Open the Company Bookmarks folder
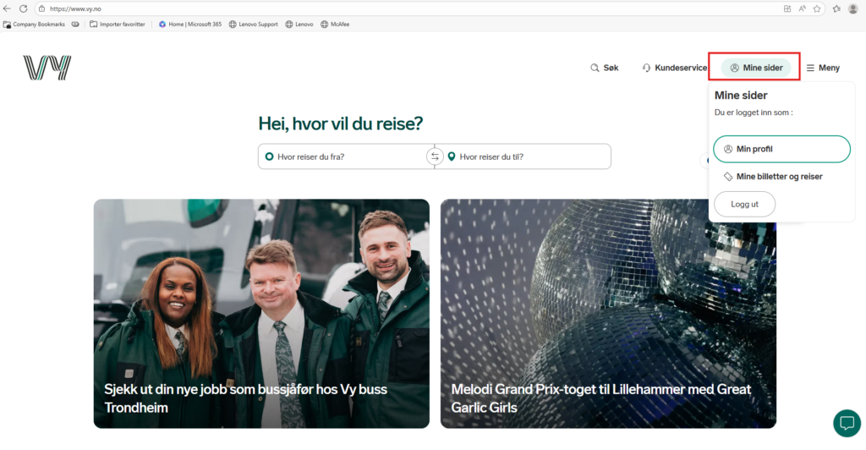The image size is (866, 450). tap(34, 25)
